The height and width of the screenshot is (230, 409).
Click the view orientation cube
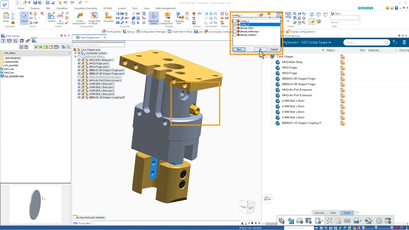(x=247, y=207)
